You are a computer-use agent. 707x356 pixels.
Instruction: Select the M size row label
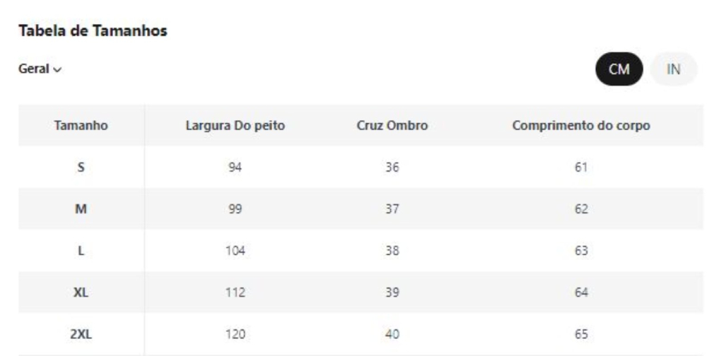click(x=81, y=209)
